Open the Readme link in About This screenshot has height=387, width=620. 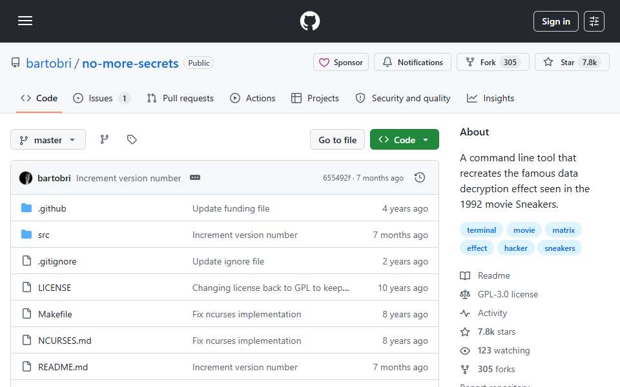485,275
